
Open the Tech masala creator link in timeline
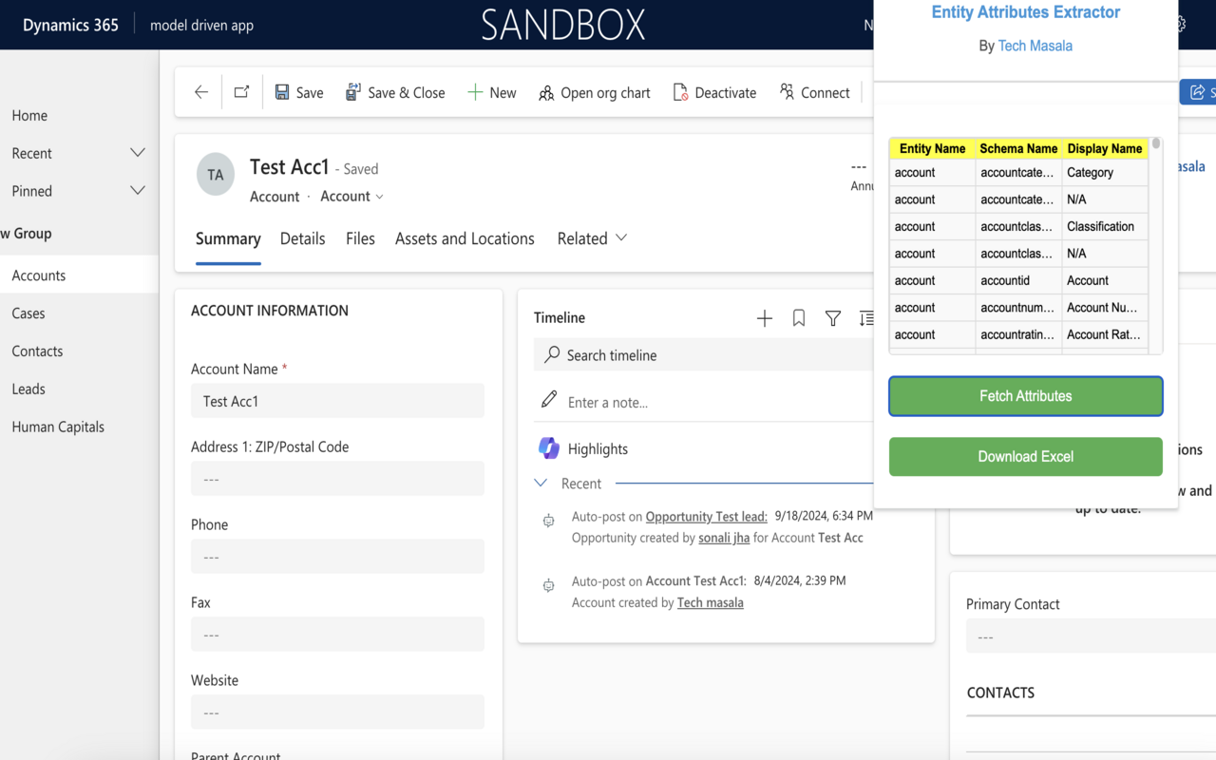coord(711,602)
